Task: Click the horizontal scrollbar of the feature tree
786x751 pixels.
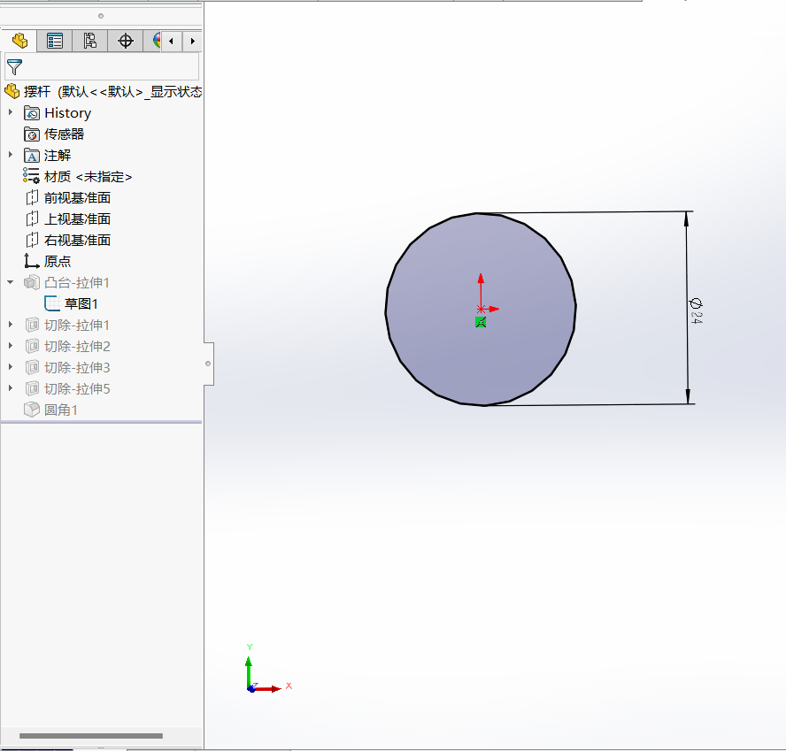Action: pos(91,736)
